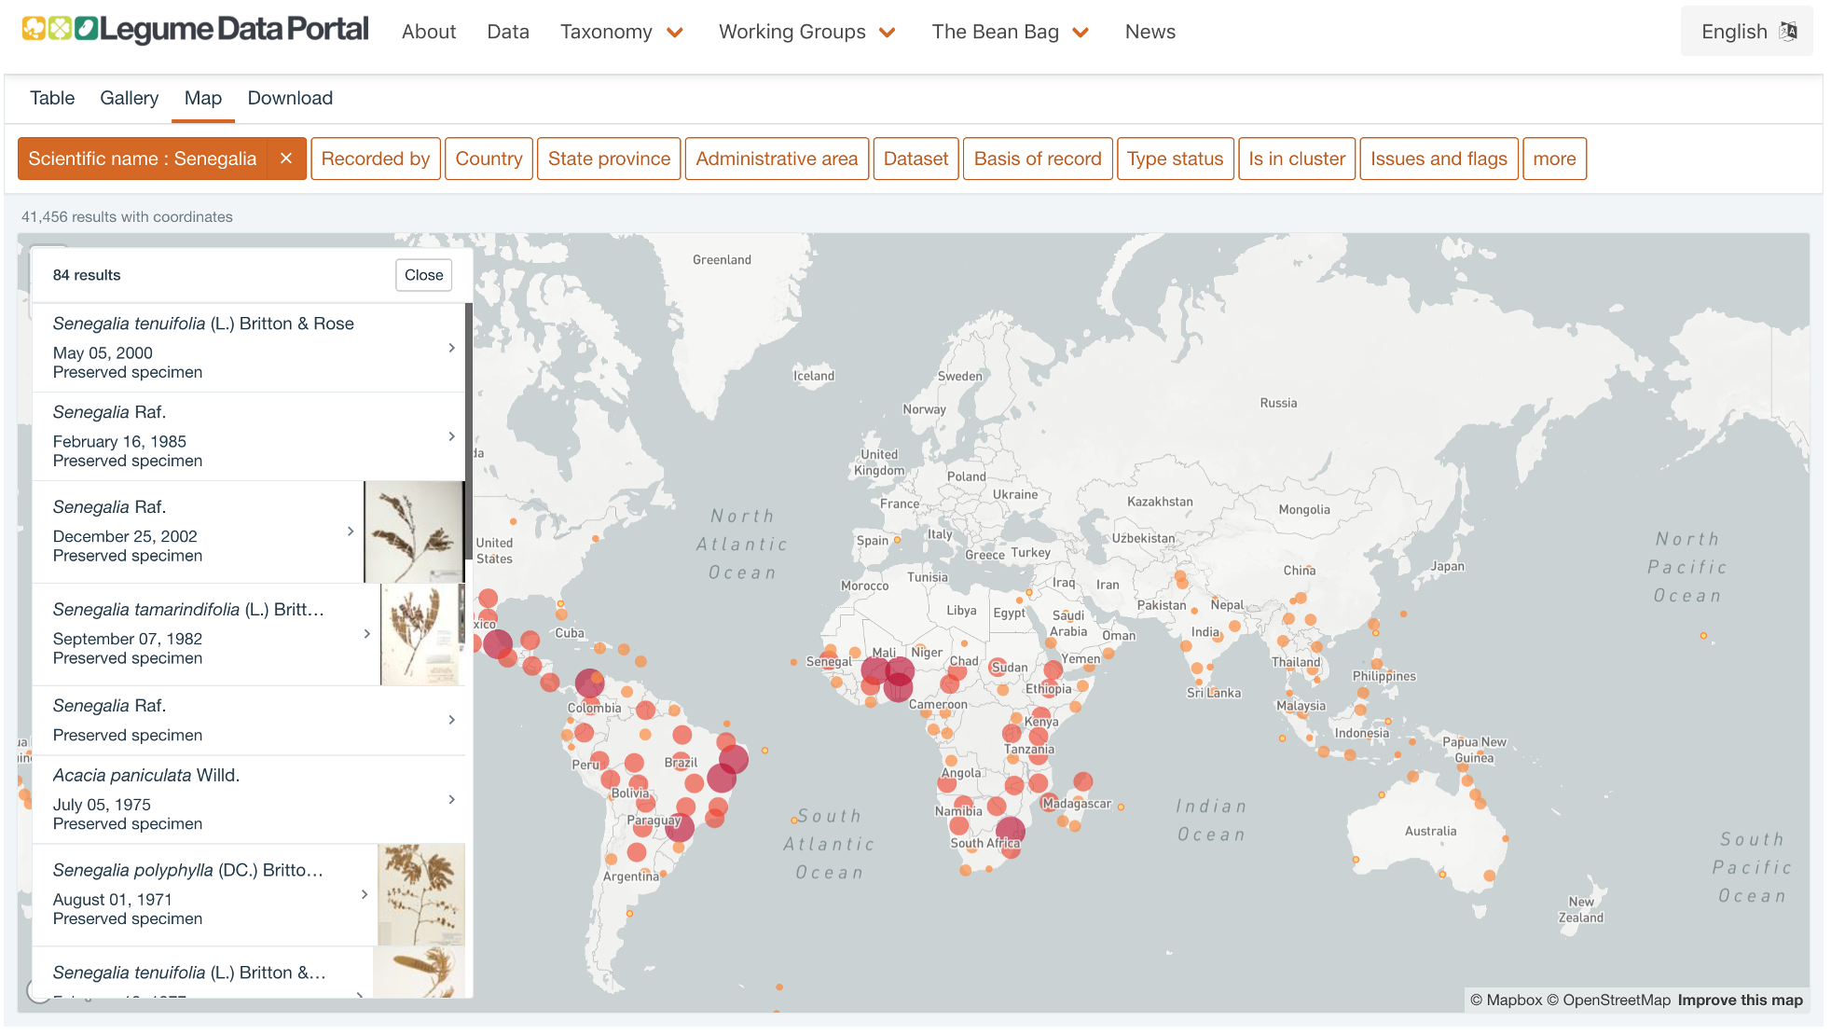Open the News menu item
1831x1035 pixels.
(x=1150, y=32)
